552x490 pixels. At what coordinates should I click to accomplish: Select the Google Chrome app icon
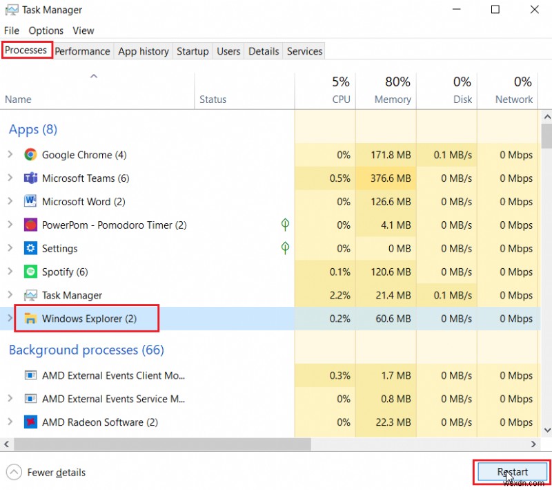tap(30, 155)
